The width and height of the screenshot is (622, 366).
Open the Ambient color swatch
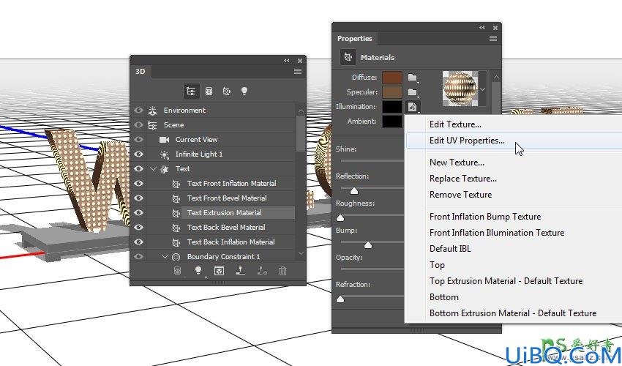[x=392, y=122]
